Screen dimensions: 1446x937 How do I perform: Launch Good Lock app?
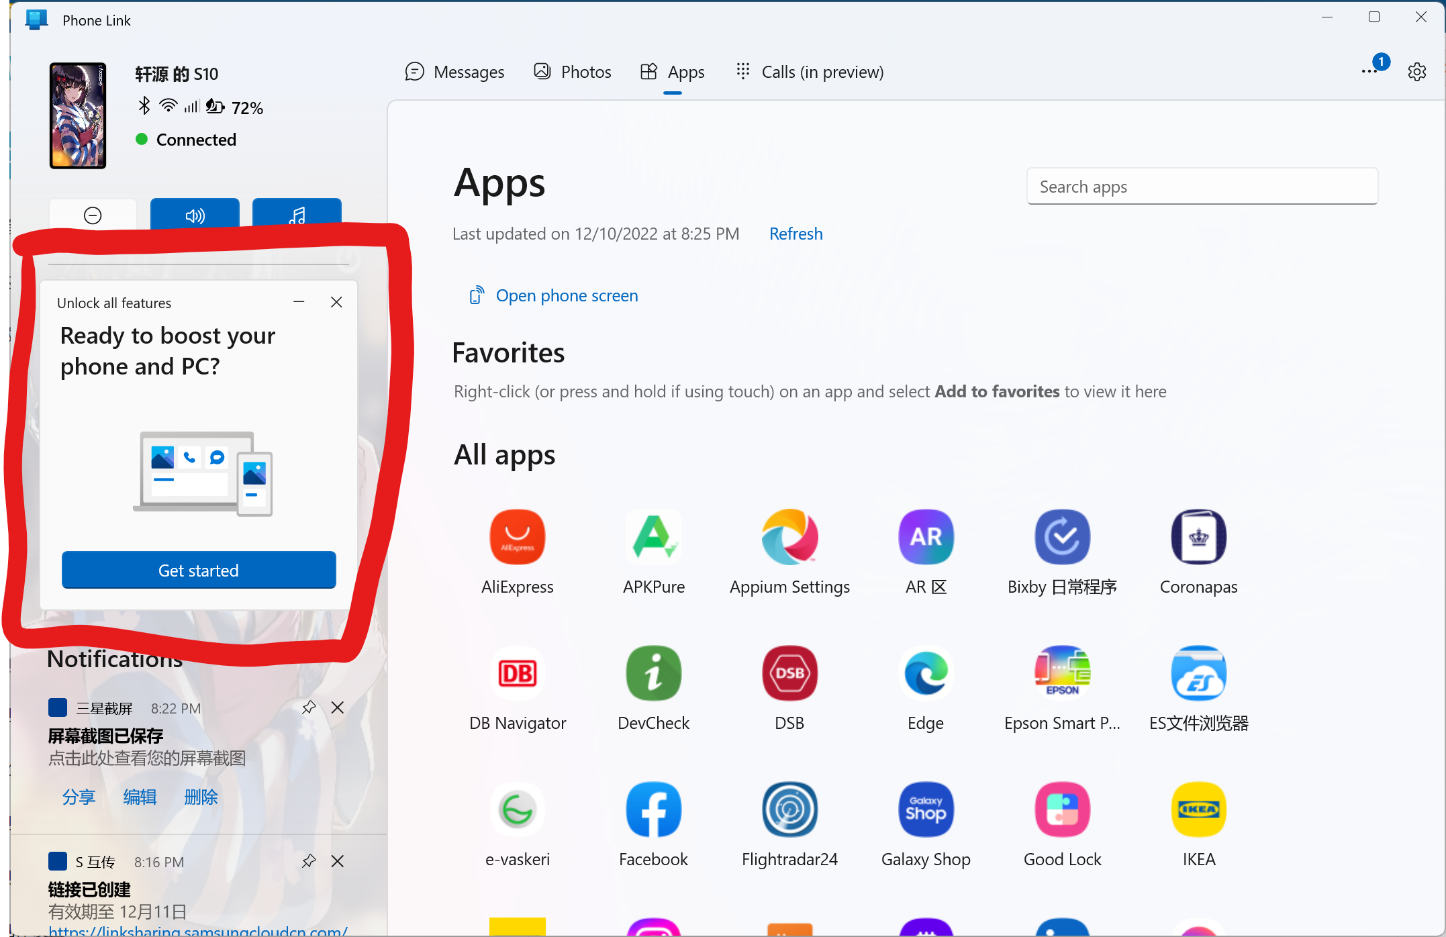pos(1062,809)
